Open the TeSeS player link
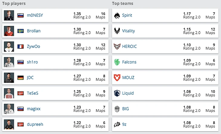 (x=32, y=93)
